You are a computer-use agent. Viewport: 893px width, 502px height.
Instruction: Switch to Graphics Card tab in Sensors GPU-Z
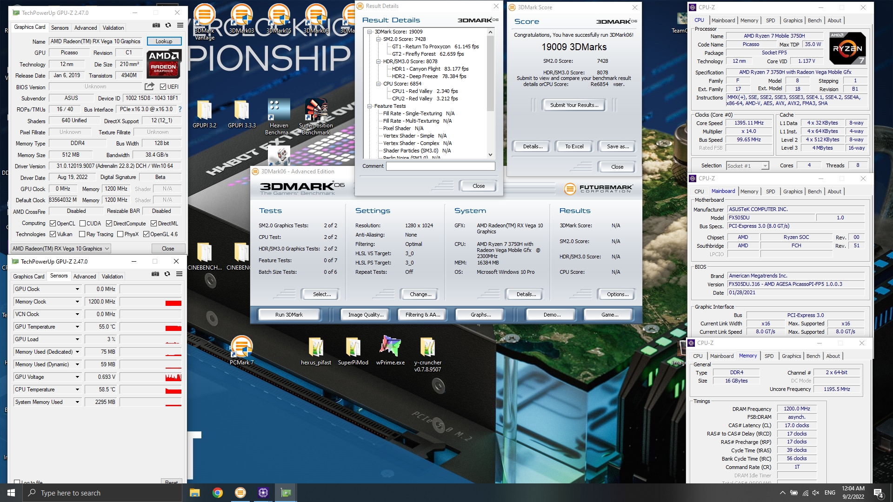click(29, 277)
